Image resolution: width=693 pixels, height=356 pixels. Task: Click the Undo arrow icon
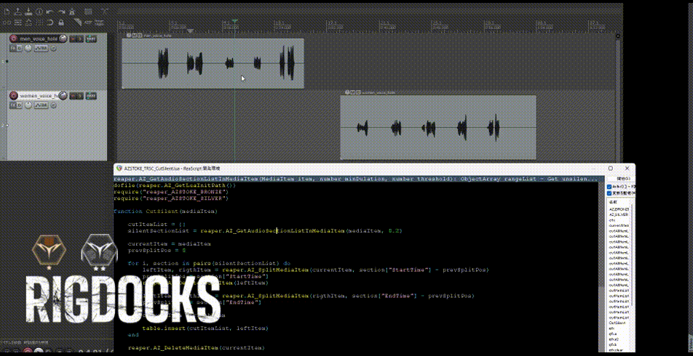(x=49, y=12)
